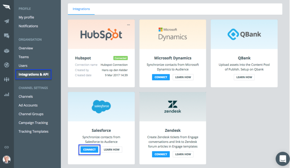Connect the Salesforce integration
290x168 pixels.
coord(89,150)
